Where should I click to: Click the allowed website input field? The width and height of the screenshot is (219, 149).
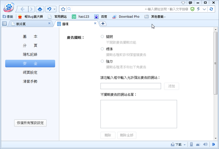(131, 86)
